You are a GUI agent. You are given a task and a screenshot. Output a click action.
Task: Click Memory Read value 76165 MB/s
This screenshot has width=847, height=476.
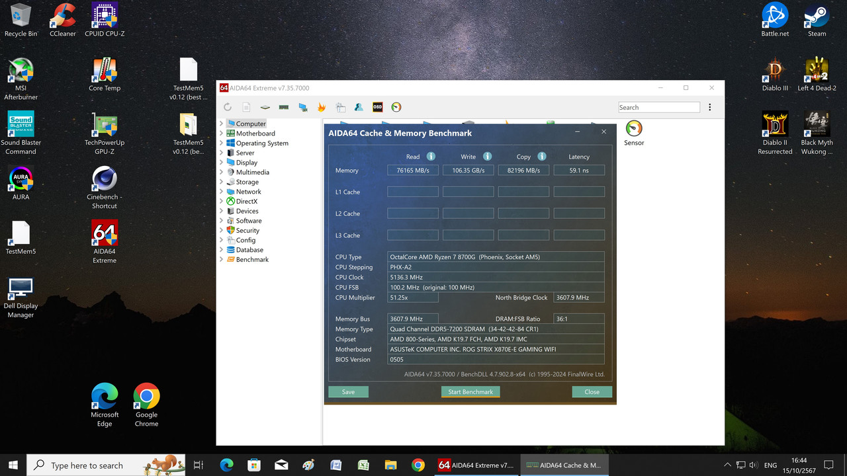coord(413,171)
